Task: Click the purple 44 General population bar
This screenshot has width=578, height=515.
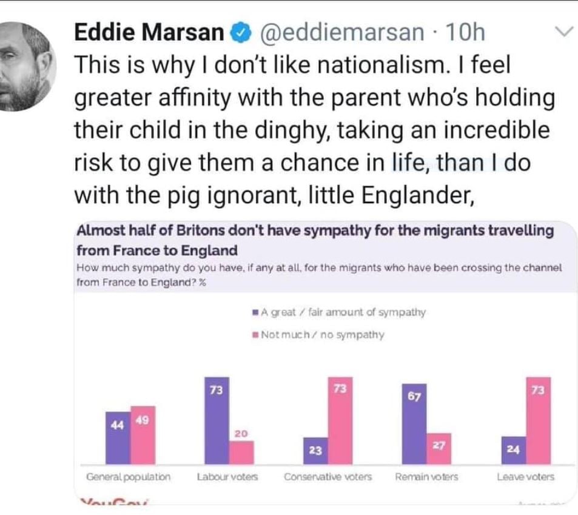Action: [x=118, y=438]
